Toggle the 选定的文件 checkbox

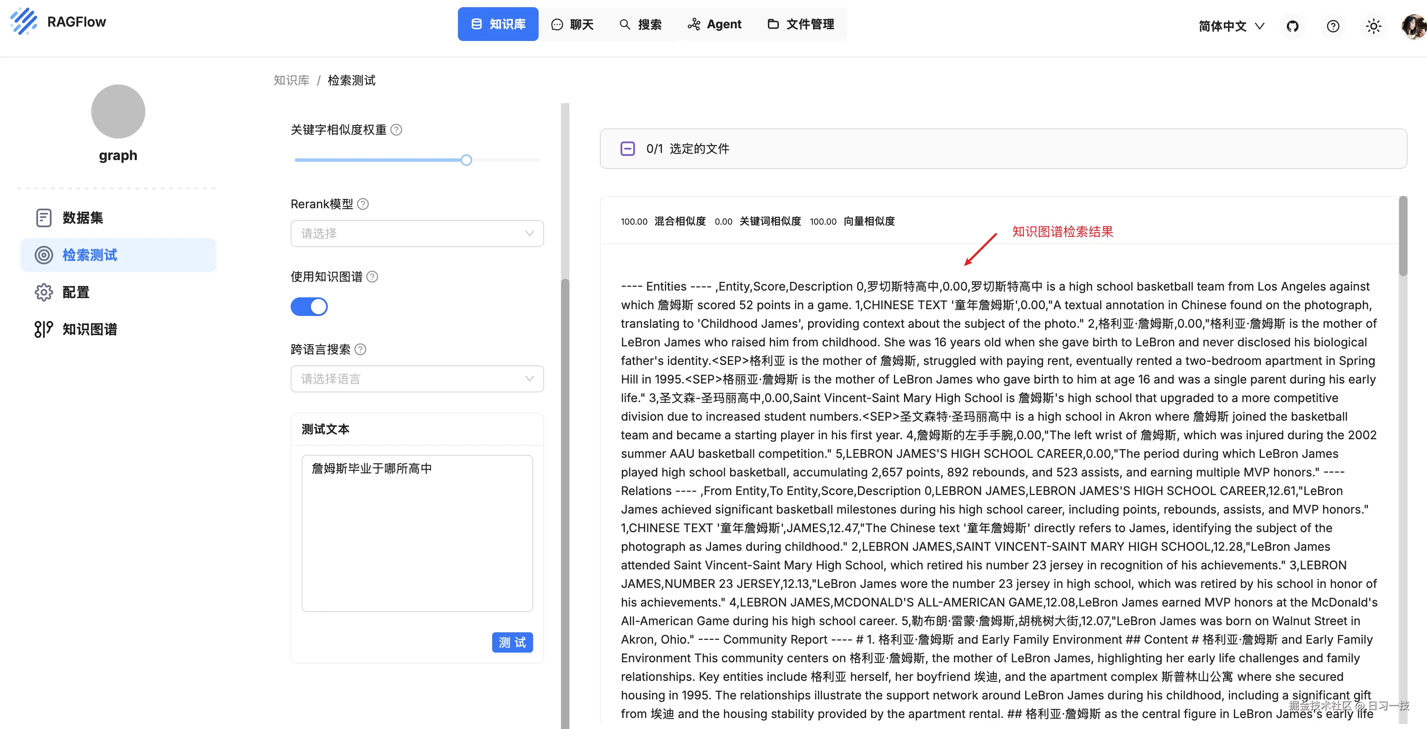coord(627,148)
